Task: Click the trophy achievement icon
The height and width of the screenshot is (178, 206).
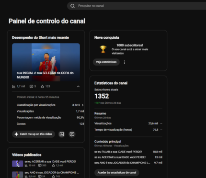Action: click(x=103, y=49)
